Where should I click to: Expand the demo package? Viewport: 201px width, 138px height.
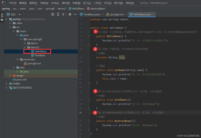click(x=25, y=43)
